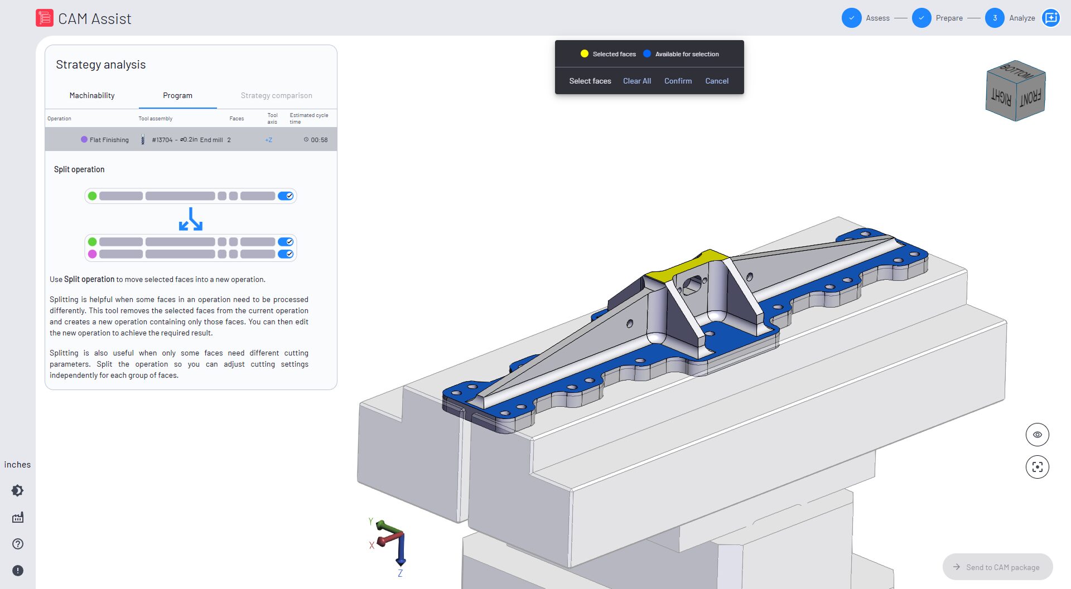Image resolution: width=1071 pixels, height=589 pixels.
Task: Select the Program tab
Action: tap(177, 95)
